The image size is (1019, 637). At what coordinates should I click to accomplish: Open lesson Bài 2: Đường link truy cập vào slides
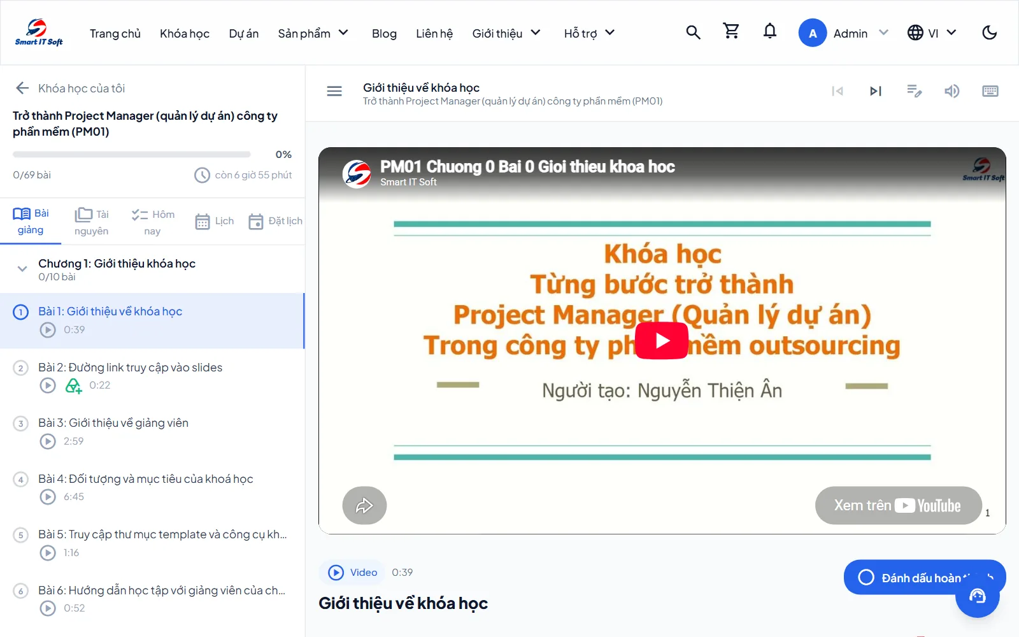(152, 376)
